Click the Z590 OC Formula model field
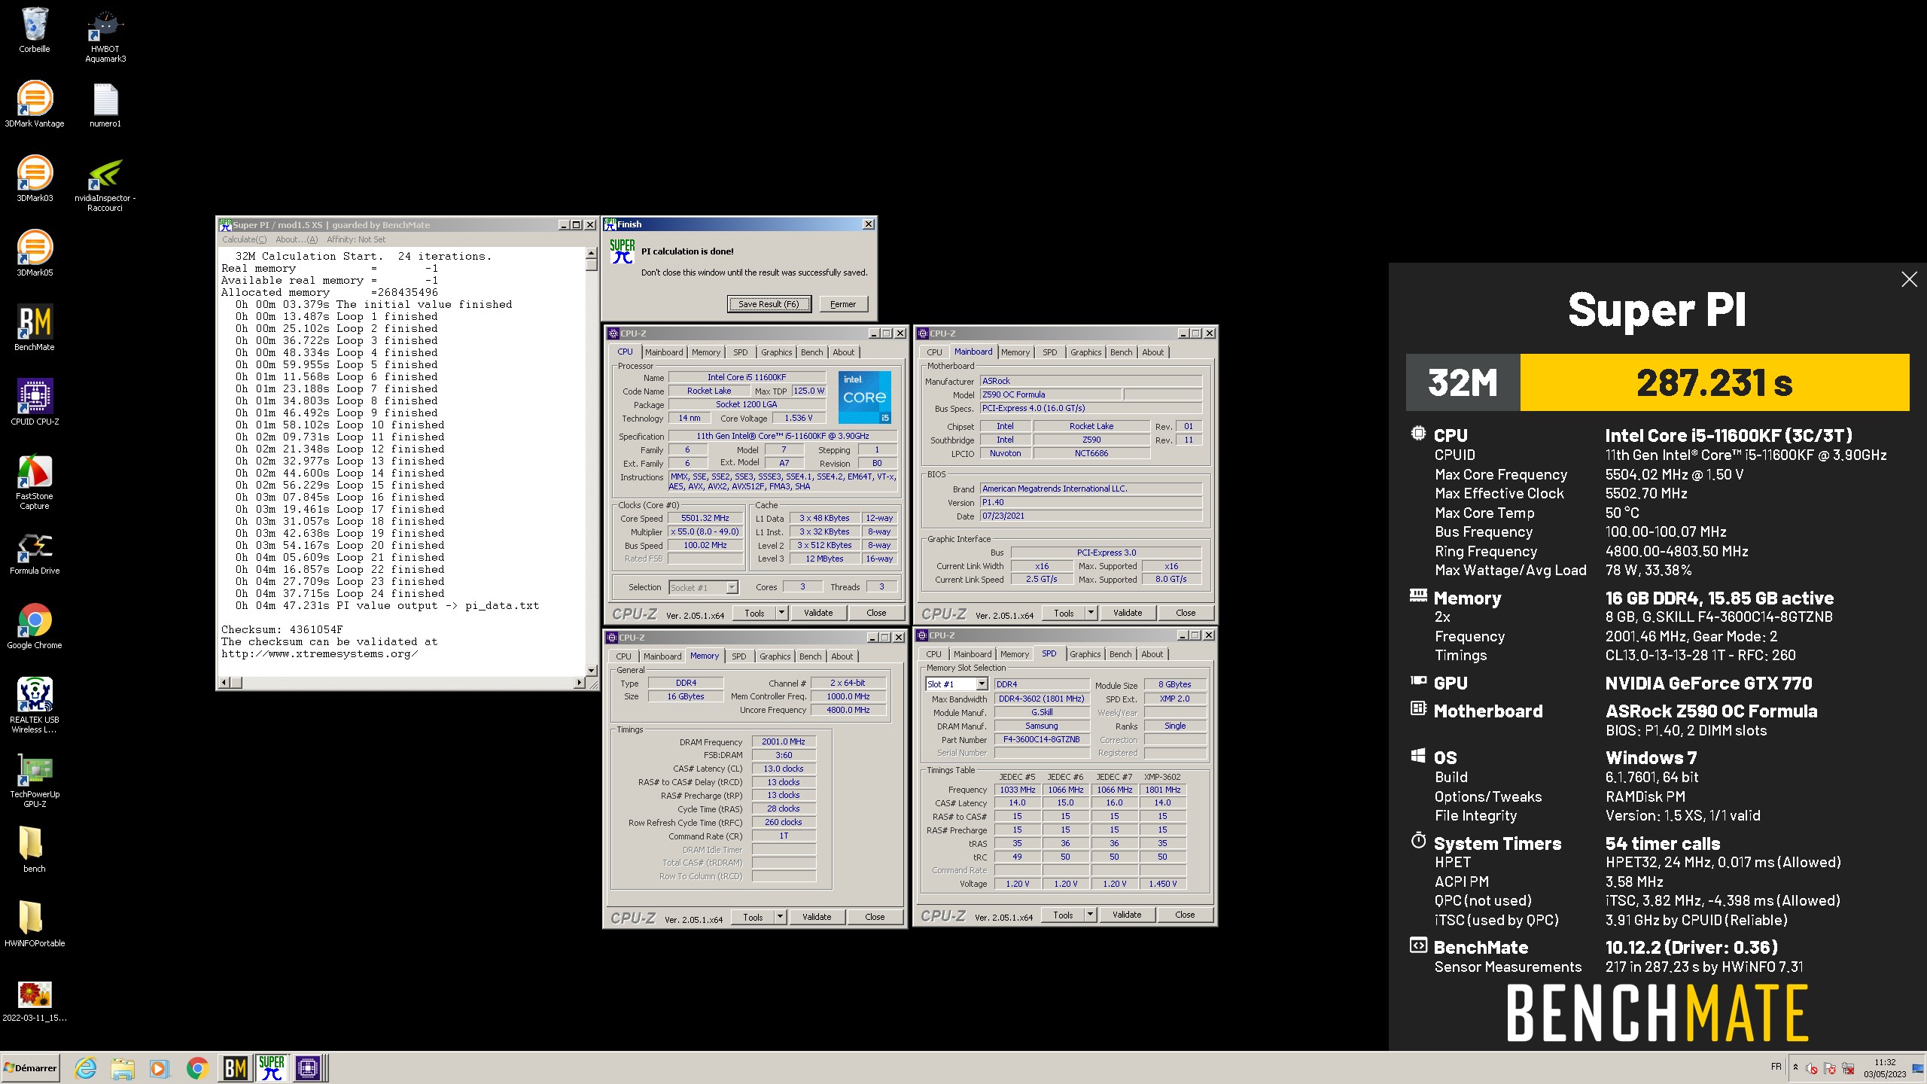Screen dimensions: 1927x1084 [1050, 394]
